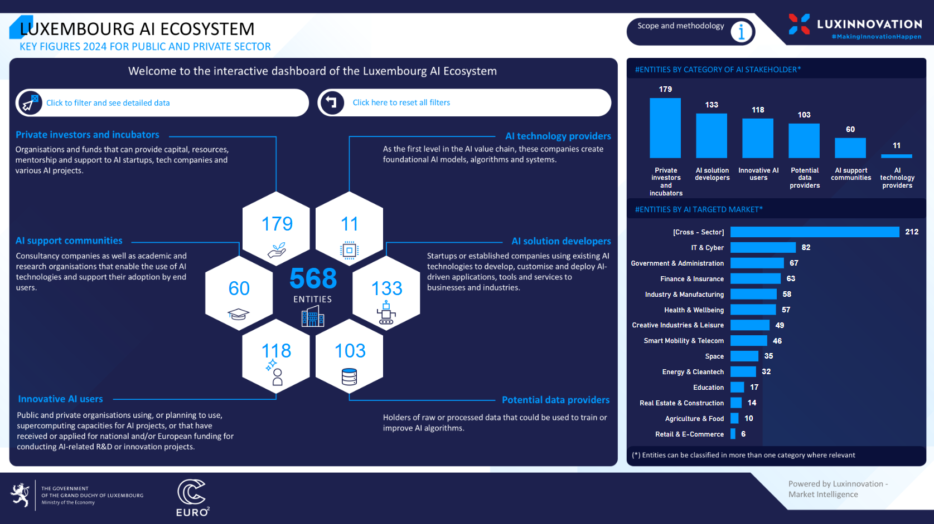Click the buildings icon under 568 Entities

[x=313, y=317]
